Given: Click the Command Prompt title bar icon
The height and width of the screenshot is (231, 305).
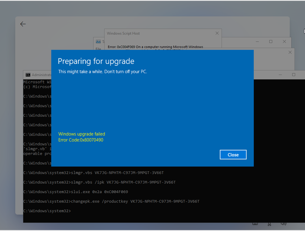Looking at the screenshot, I should pyautogui.click(x=28, y=75).
